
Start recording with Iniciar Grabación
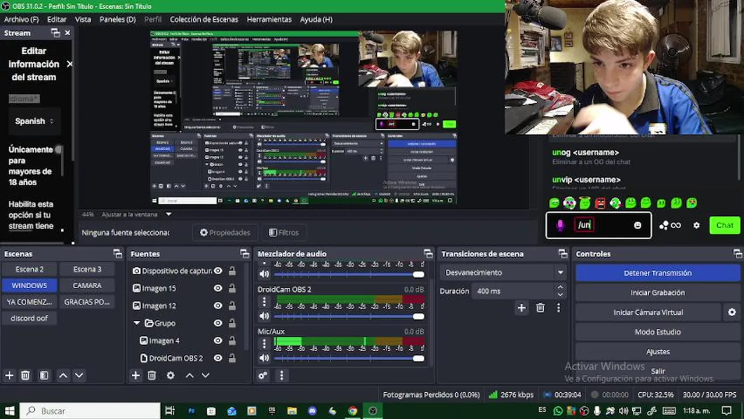658,293
